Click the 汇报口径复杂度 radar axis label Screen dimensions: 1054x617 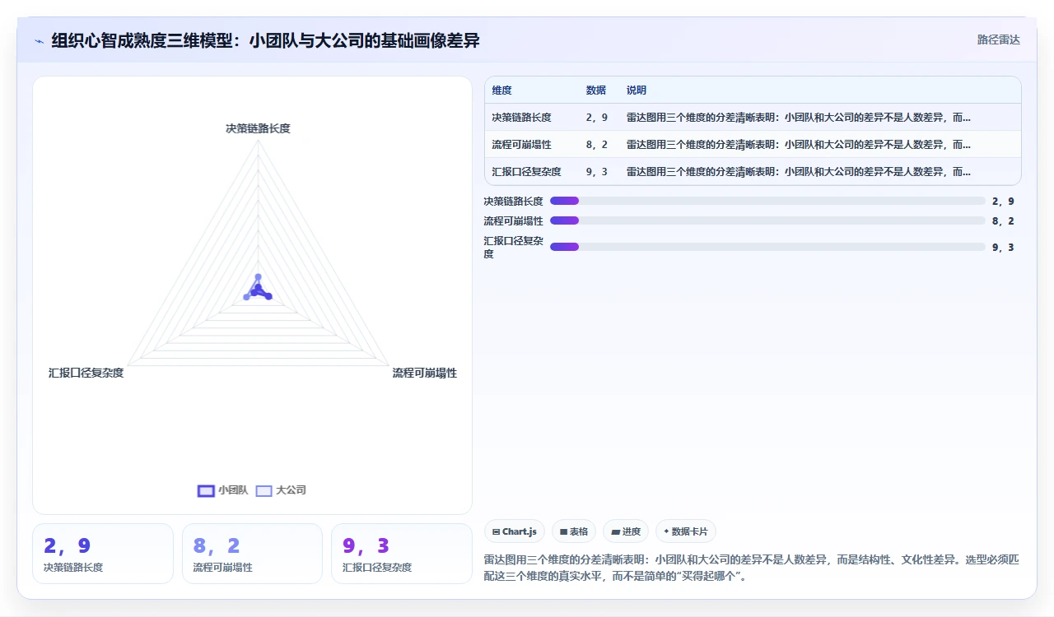pos(86,373)
